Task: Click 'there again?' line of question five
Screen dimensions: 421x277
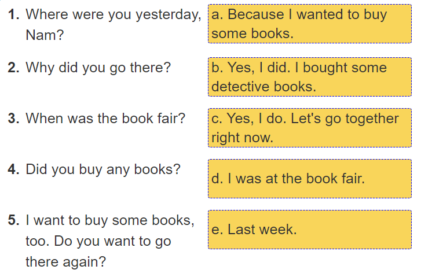Action: 65,261
